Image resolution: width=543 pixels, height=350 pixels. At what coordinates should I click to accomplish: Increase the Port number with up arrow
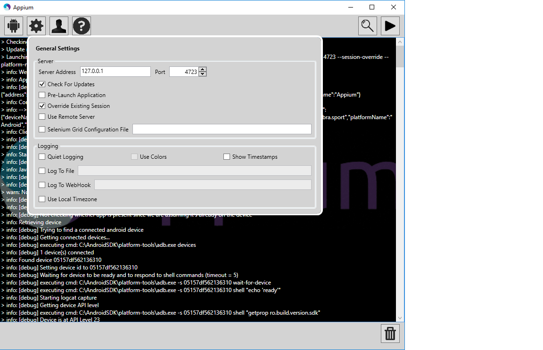coord(203,70)
